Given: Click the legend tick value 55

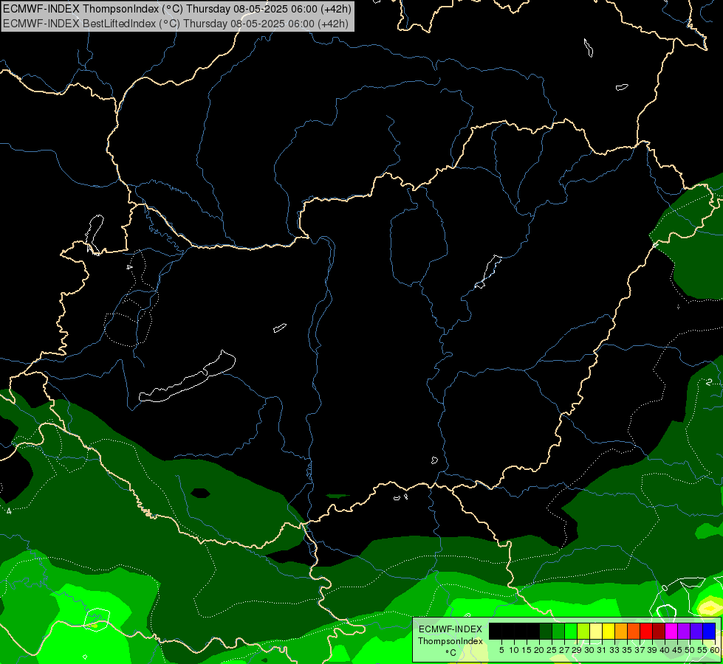Looking at the screenshot, I should tap(703, 650).
